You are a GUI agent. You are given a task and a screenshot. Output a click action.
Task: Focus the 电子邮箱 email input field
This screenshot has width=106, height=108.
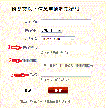pyautogui.click(x=66, y=22)
